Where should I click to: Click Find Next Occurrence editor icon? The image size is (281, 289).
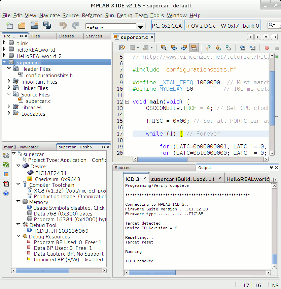[184, 48]
